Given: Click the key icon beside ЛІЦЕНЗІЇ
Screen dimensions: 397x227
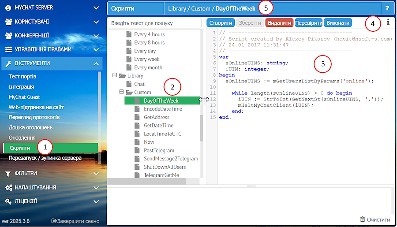Looking at the screenshot, I should point(8,201).
